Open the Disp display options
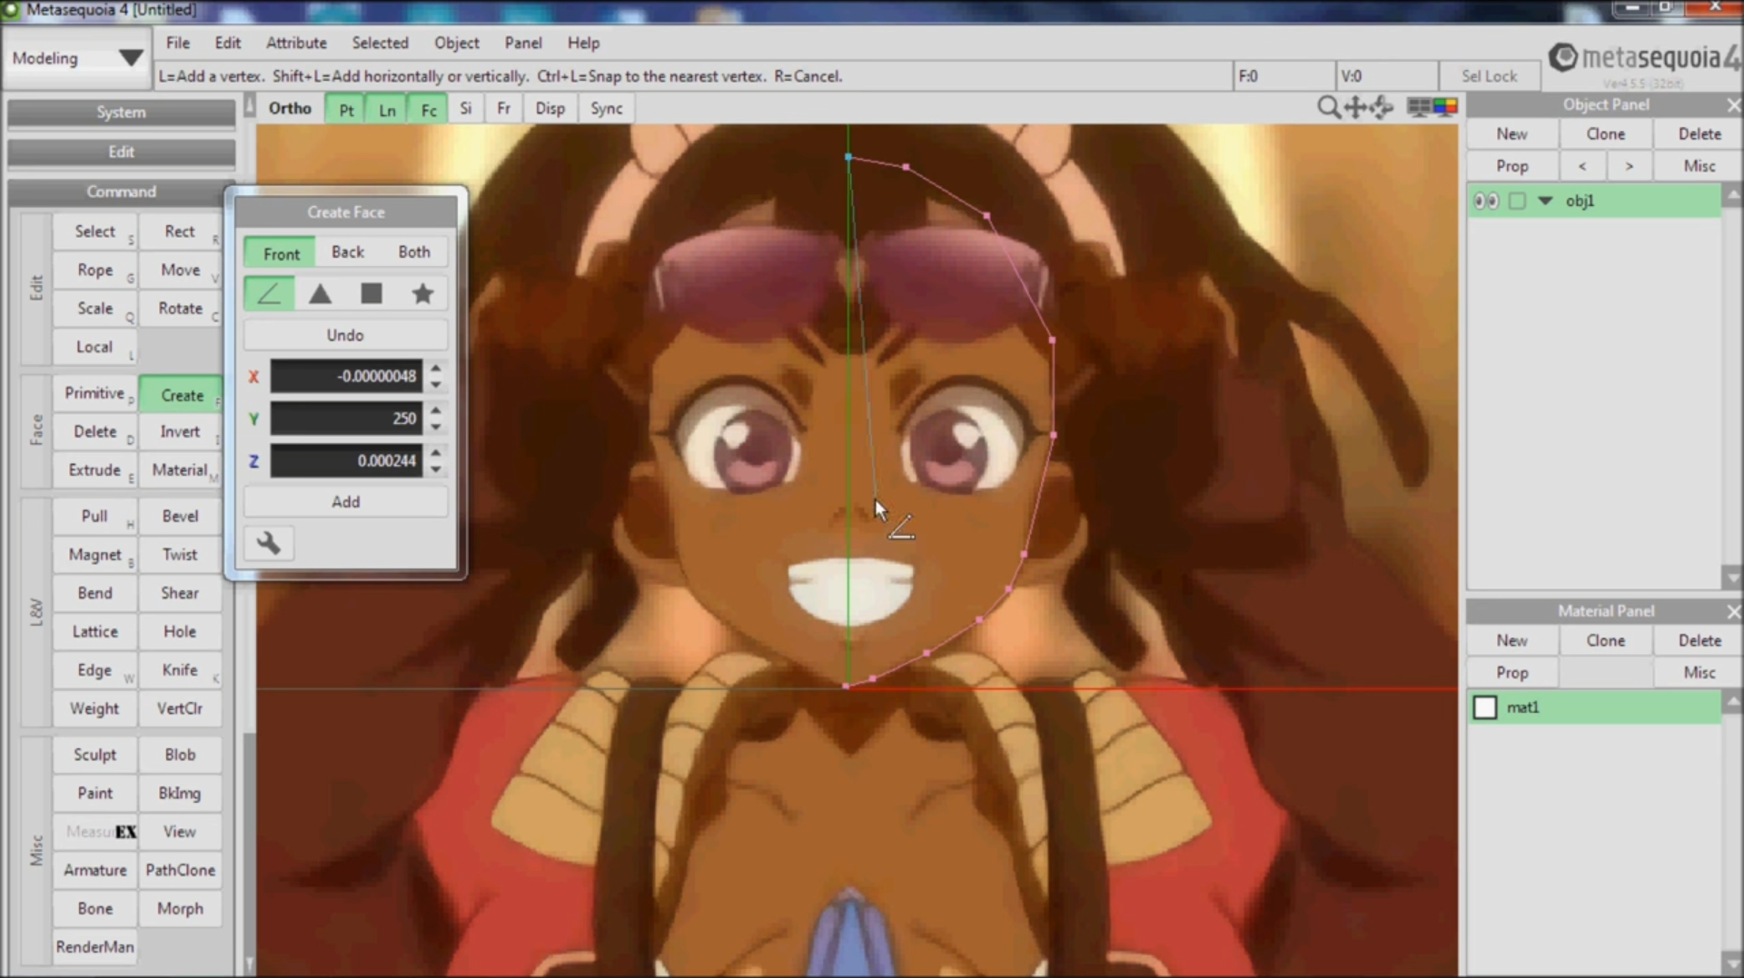The width and height of the screenshot is (1744, 978). pyautogui.click(x=550, y=109)
